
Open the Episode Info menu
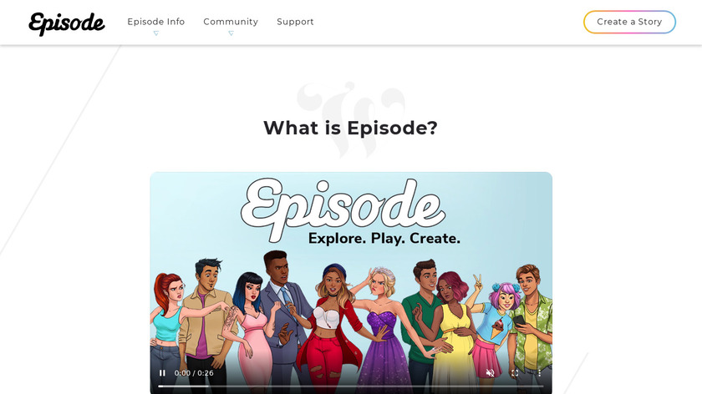pos(155,22)
